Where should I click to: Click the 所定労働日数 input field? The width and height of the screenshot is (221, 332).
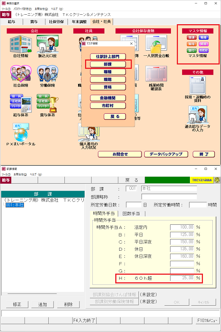[x=134, y=205]
